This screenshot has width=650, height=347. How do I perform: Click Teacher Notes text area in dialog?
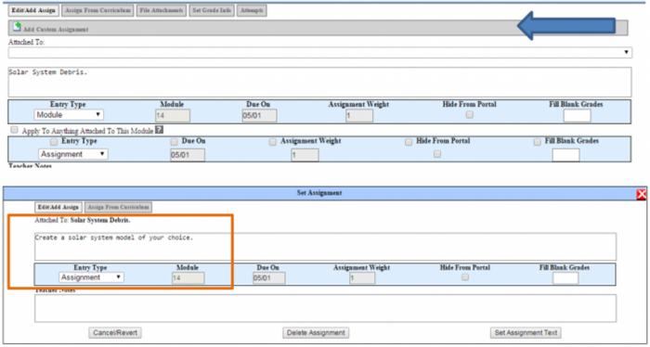pyautogui.click(x=325, y=308)
